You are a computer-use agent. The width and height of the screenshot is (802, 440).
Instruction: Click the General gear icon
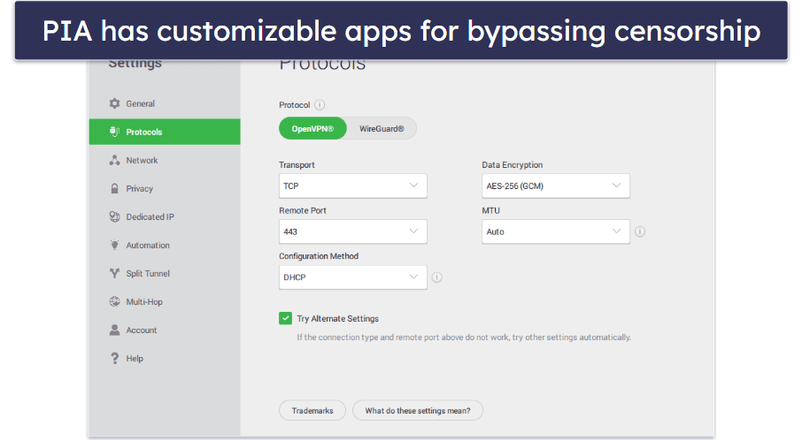(114, 103)
